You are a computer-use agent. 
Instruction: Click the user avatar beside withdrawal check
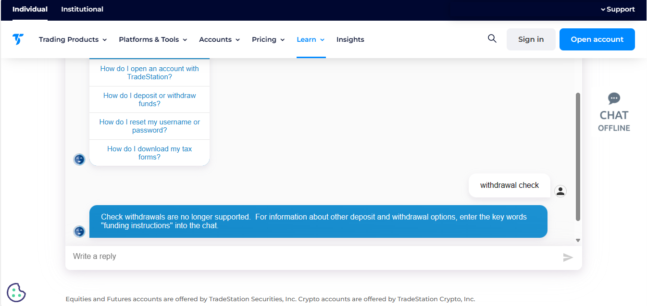click(560, 191)
